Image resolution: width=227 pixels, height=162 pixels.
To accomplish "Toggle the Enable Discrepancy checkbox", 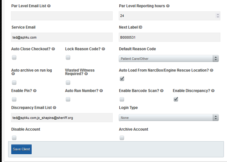I will point(176,99).
